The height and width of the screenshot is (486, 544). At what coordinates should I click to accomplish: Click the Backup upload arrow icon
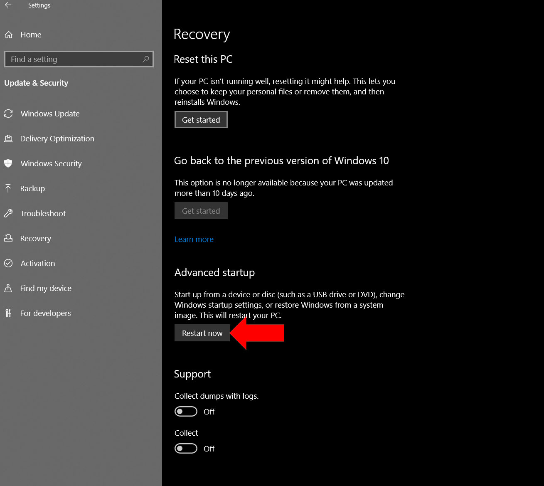(x=8, y=188)
